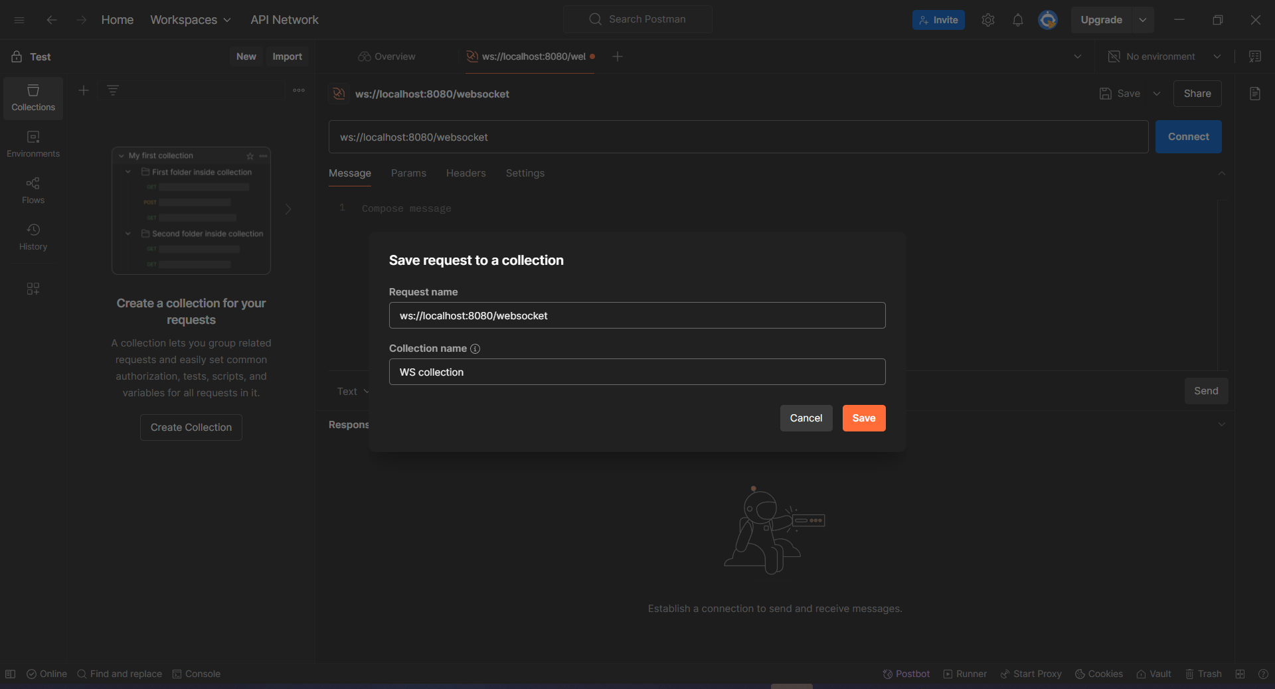Click the filter collections icon
1275x689 pixels.
113,90
